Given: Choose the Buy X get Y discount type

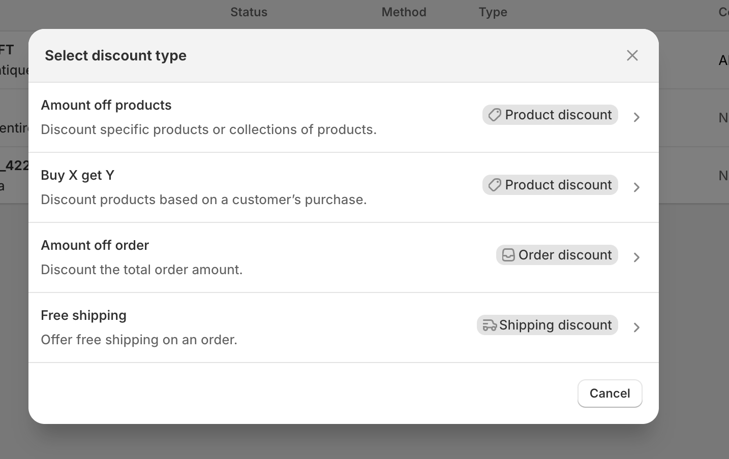Looking at the screenshot, I should 78,175.
